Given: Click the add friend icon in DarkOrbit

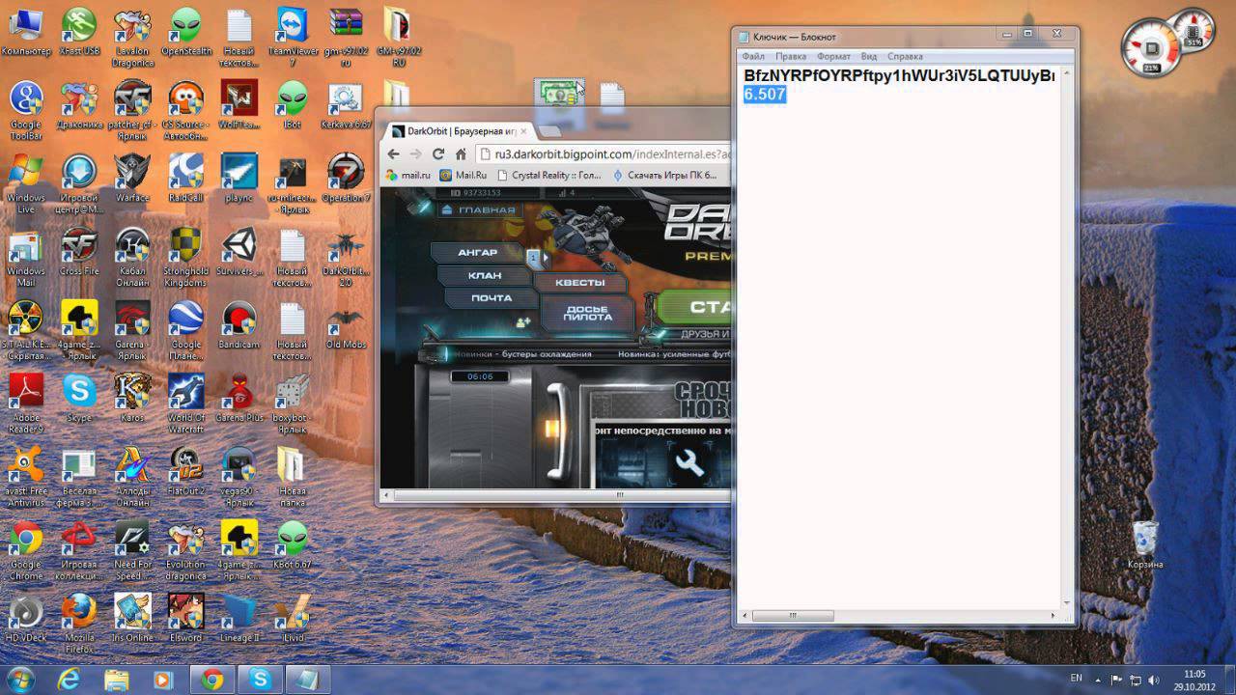Looking at the screenshot, I should (523, 322).
